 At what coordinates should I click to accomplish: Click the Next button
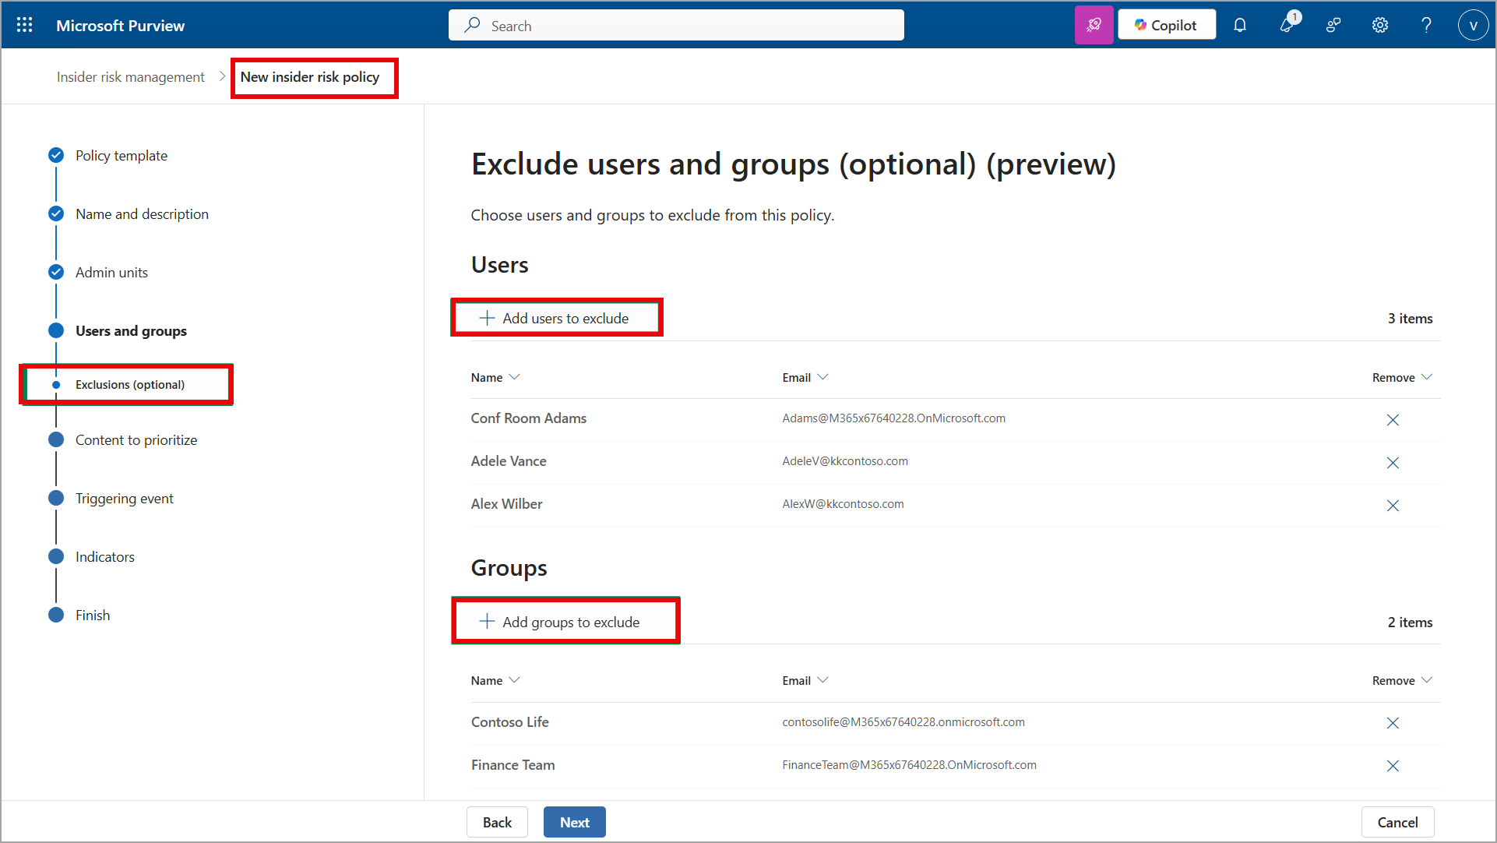574,822
